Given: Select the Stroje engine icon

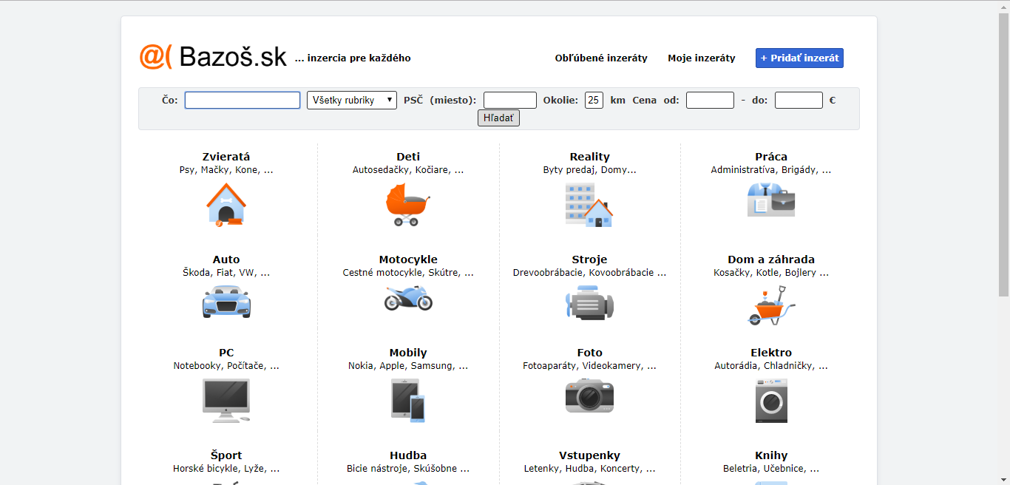Looking at the screenshot, I should 589,302.
